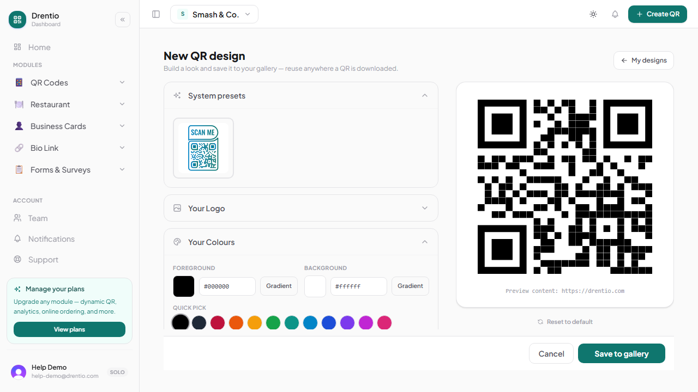
Task: Pick the green quick pick colour
Action: [273, 323]
